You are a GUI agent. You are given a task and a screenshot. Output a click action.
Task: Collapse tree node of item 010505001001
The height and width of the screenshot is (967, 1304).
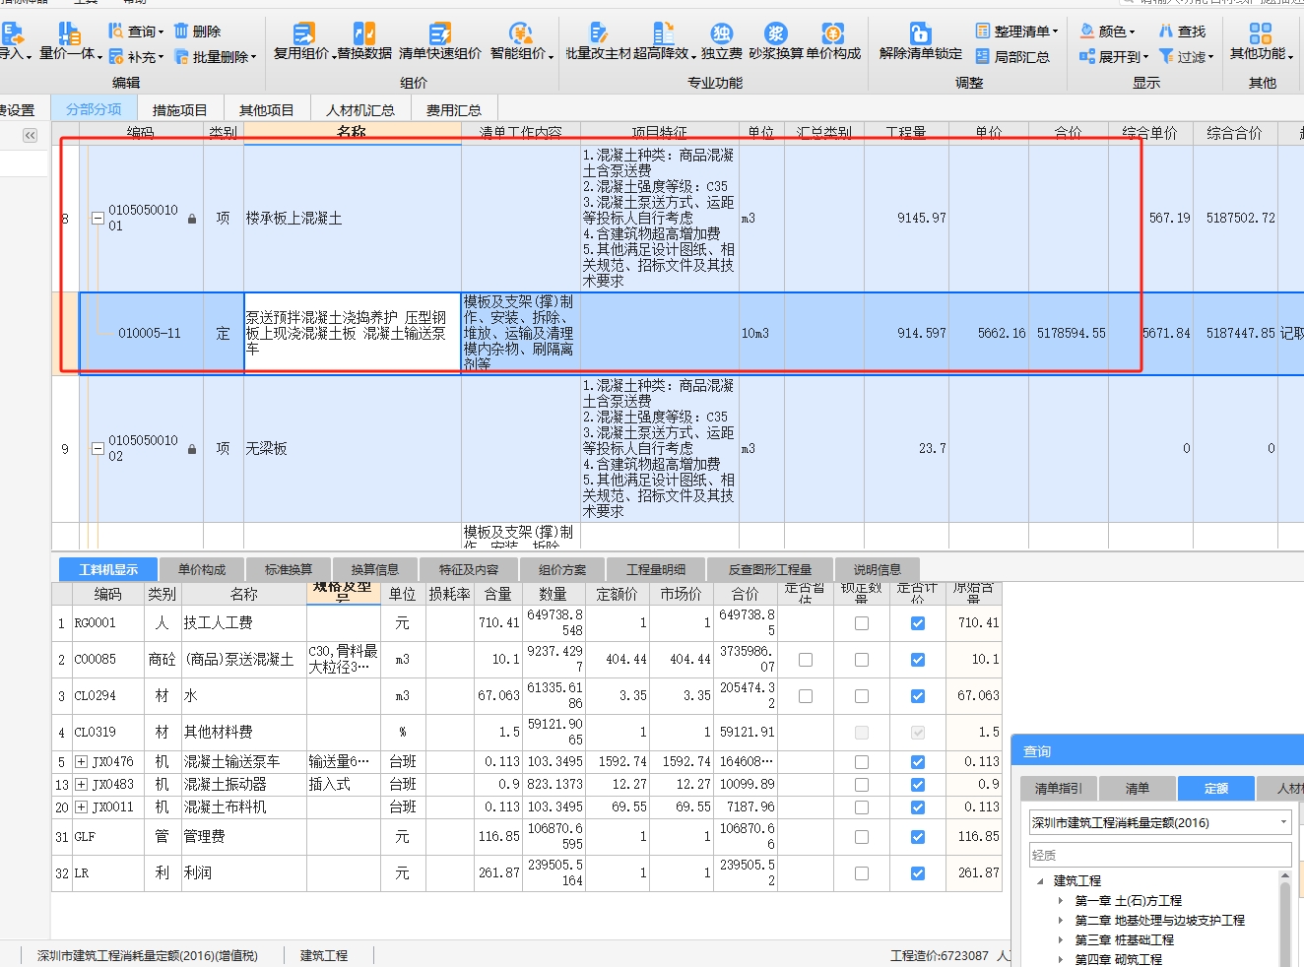pyautogui.click(x=98, y=219)
